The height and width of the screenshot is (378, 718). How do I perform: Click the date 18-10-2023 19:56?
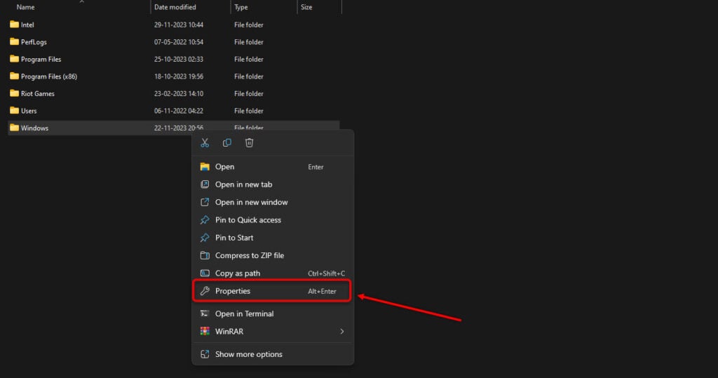pyautogui.click(x=179, y=76)
